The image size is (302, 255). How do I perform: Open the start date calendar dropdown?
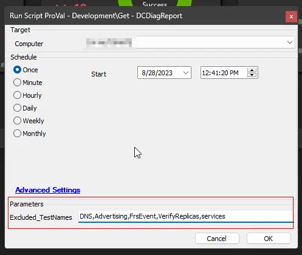pyautogui.click(x=186, y=73)
